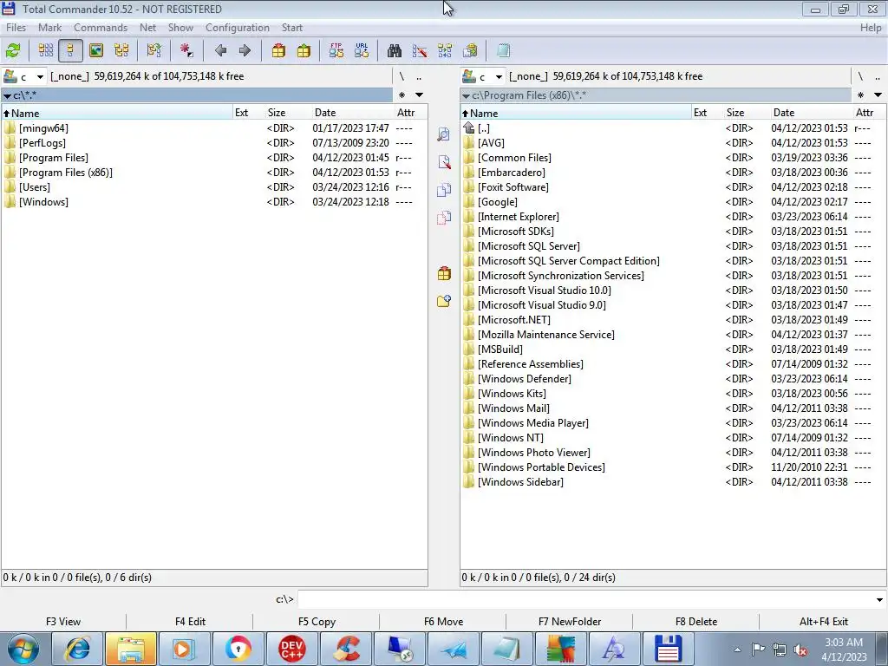
Task: Go up with right panel '..' button
Action: pos(878,76)
